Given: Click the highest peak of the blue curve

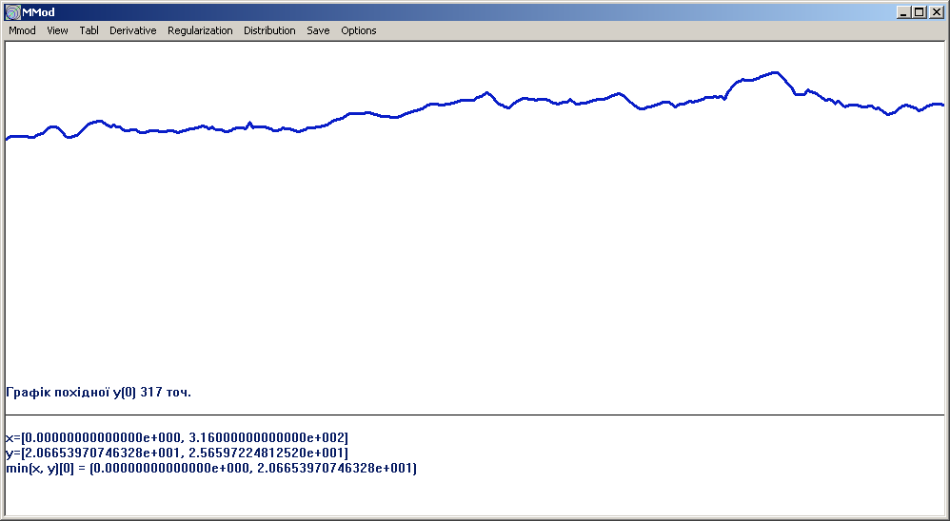Looking at the screenshot, I should [x=775, y=72].
